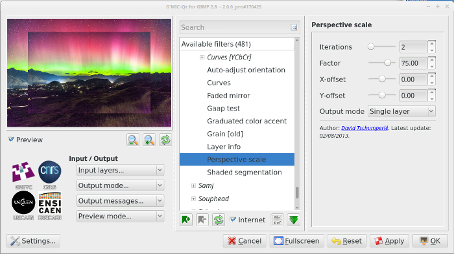Click the green down arrow expand/collapse icon
Image resolution: width=454 pixels, height=254 pixels.
(294, 220)
